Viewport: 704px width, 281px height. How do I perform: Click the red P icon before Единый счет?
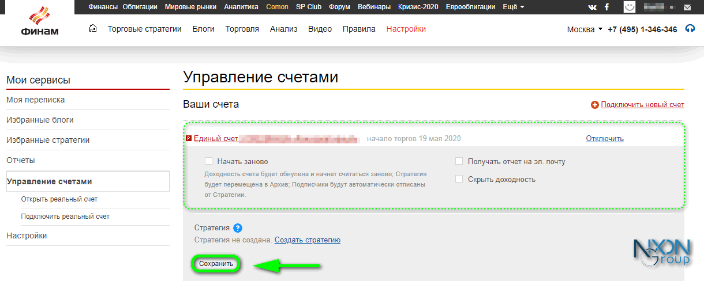pos(189,139)
